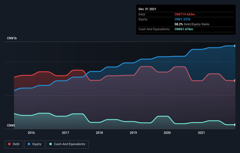Click the 2020 axis label
The image size is (240, 153).
pyautogui.click(x=167, y=133)
